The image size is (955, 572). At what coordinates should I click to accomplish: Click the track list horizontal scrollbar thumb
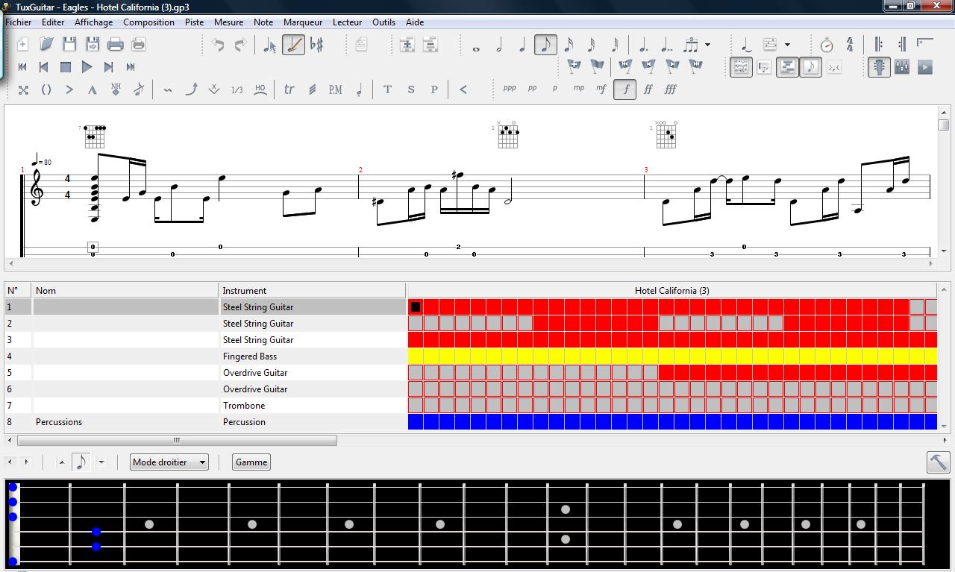[177, 440]
